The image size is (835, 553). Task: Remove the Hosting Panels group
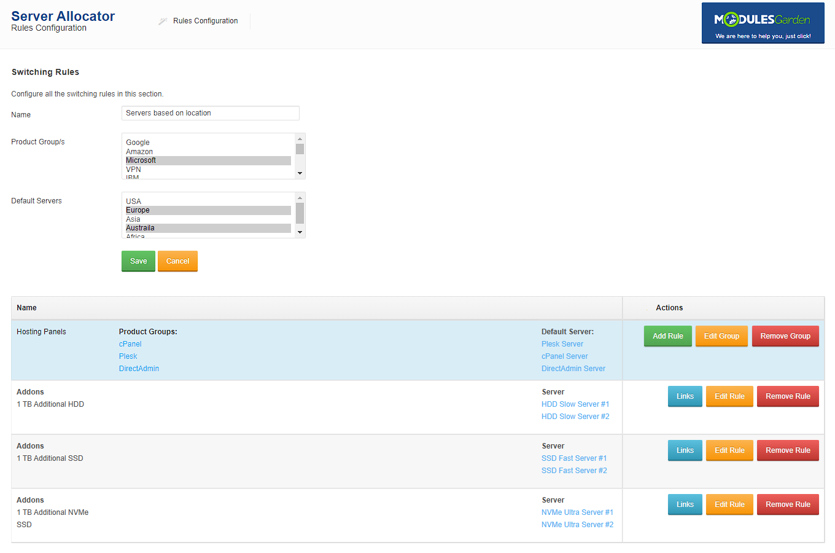click(x=785, y=336)
